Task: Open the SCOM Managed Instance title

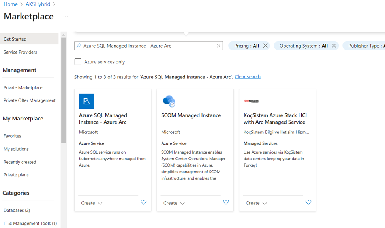Action: (191, 115)
